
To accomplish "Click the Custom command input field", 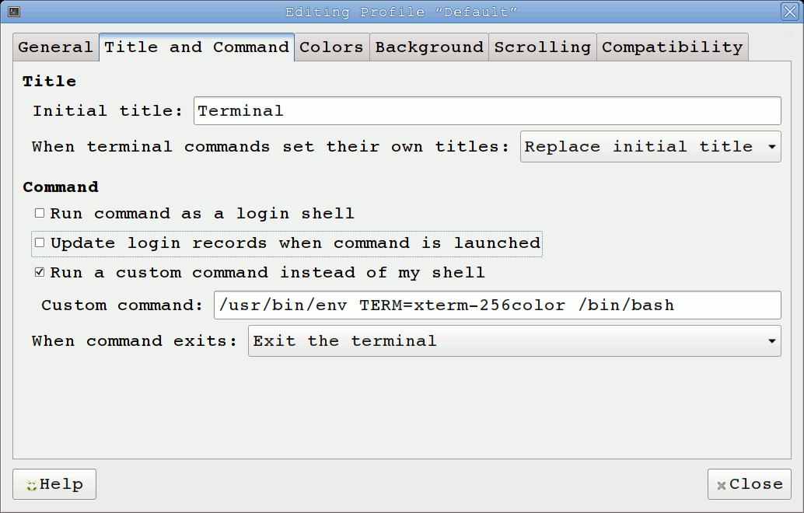I will pos(498,305).
